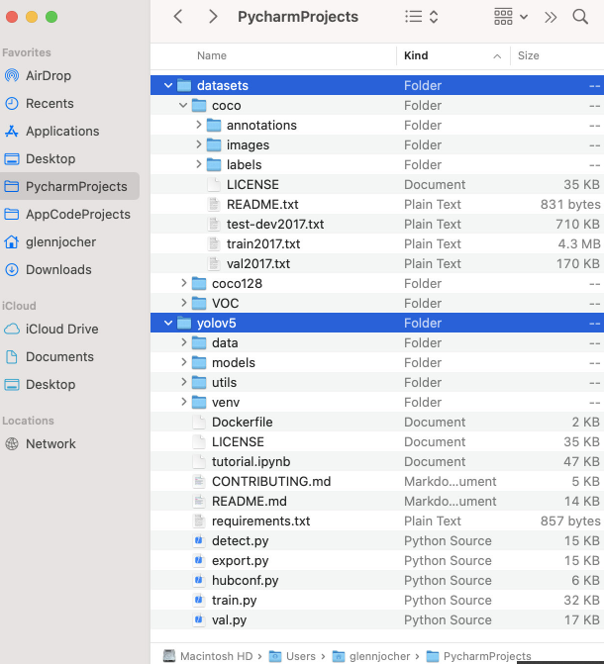Collapse the coco folder
Viewport: 604px width, 664px height.
(x=183, y=106)
